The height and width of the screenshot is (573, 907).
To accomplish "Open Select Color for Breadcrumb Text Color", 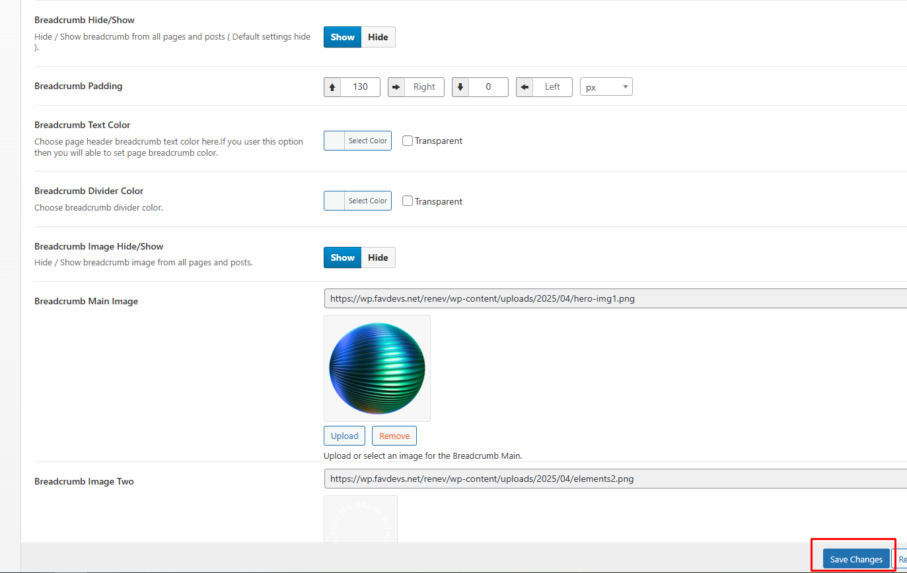I will click(x=357, y=141).
